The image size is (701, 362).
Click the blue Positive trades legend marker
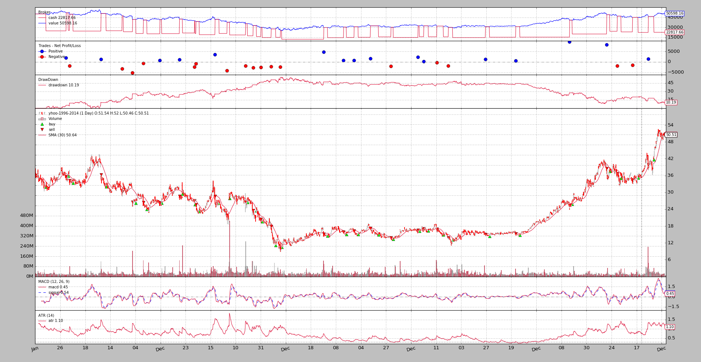point(42,51)
